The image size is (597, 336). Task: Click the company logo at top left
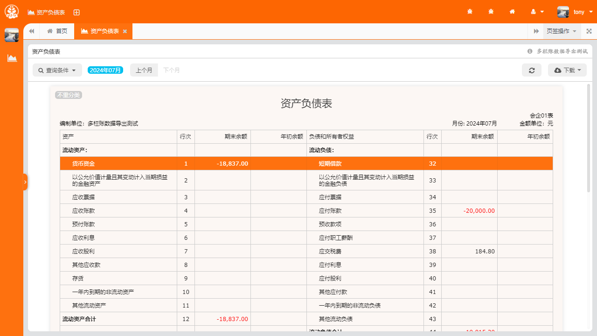pos(11,11)
